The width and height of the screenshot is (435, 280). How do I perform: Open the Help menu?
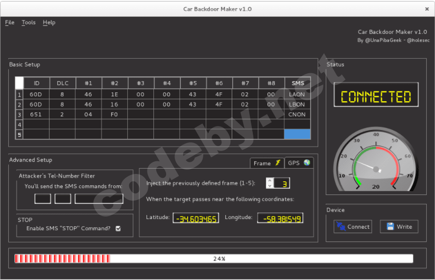pyautogui.click(x=49, y=22)
